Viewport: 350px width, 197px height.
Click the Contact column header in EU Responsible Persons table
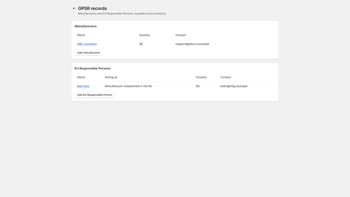point(226,77)
